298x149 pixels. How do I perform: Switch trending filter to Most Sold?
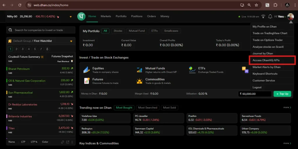coord(169,108)
